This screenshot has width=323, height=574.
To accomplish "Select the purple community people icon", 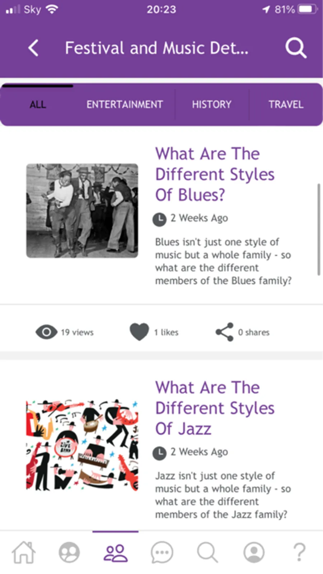I will click(x=115, y=553).
